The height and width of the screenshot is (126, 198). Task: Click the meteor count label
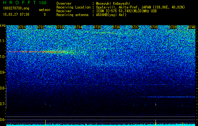(45, 10)
